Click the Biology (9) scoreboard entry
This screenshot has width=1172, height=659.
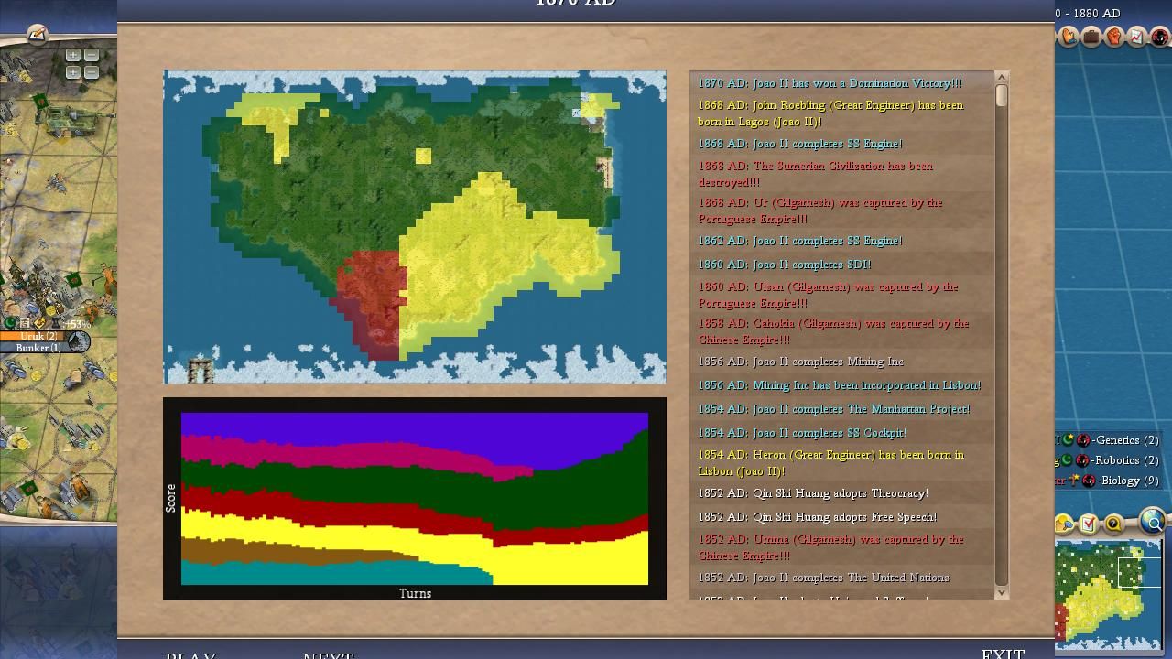1128,481
